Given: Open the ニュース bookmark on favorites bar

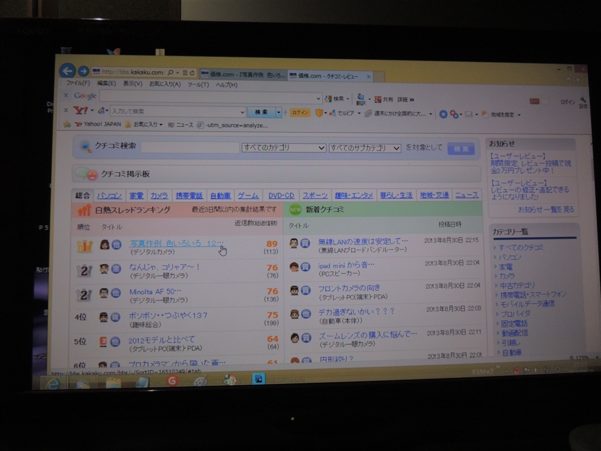Looking at the screenshot, I should tap(181, 125).
